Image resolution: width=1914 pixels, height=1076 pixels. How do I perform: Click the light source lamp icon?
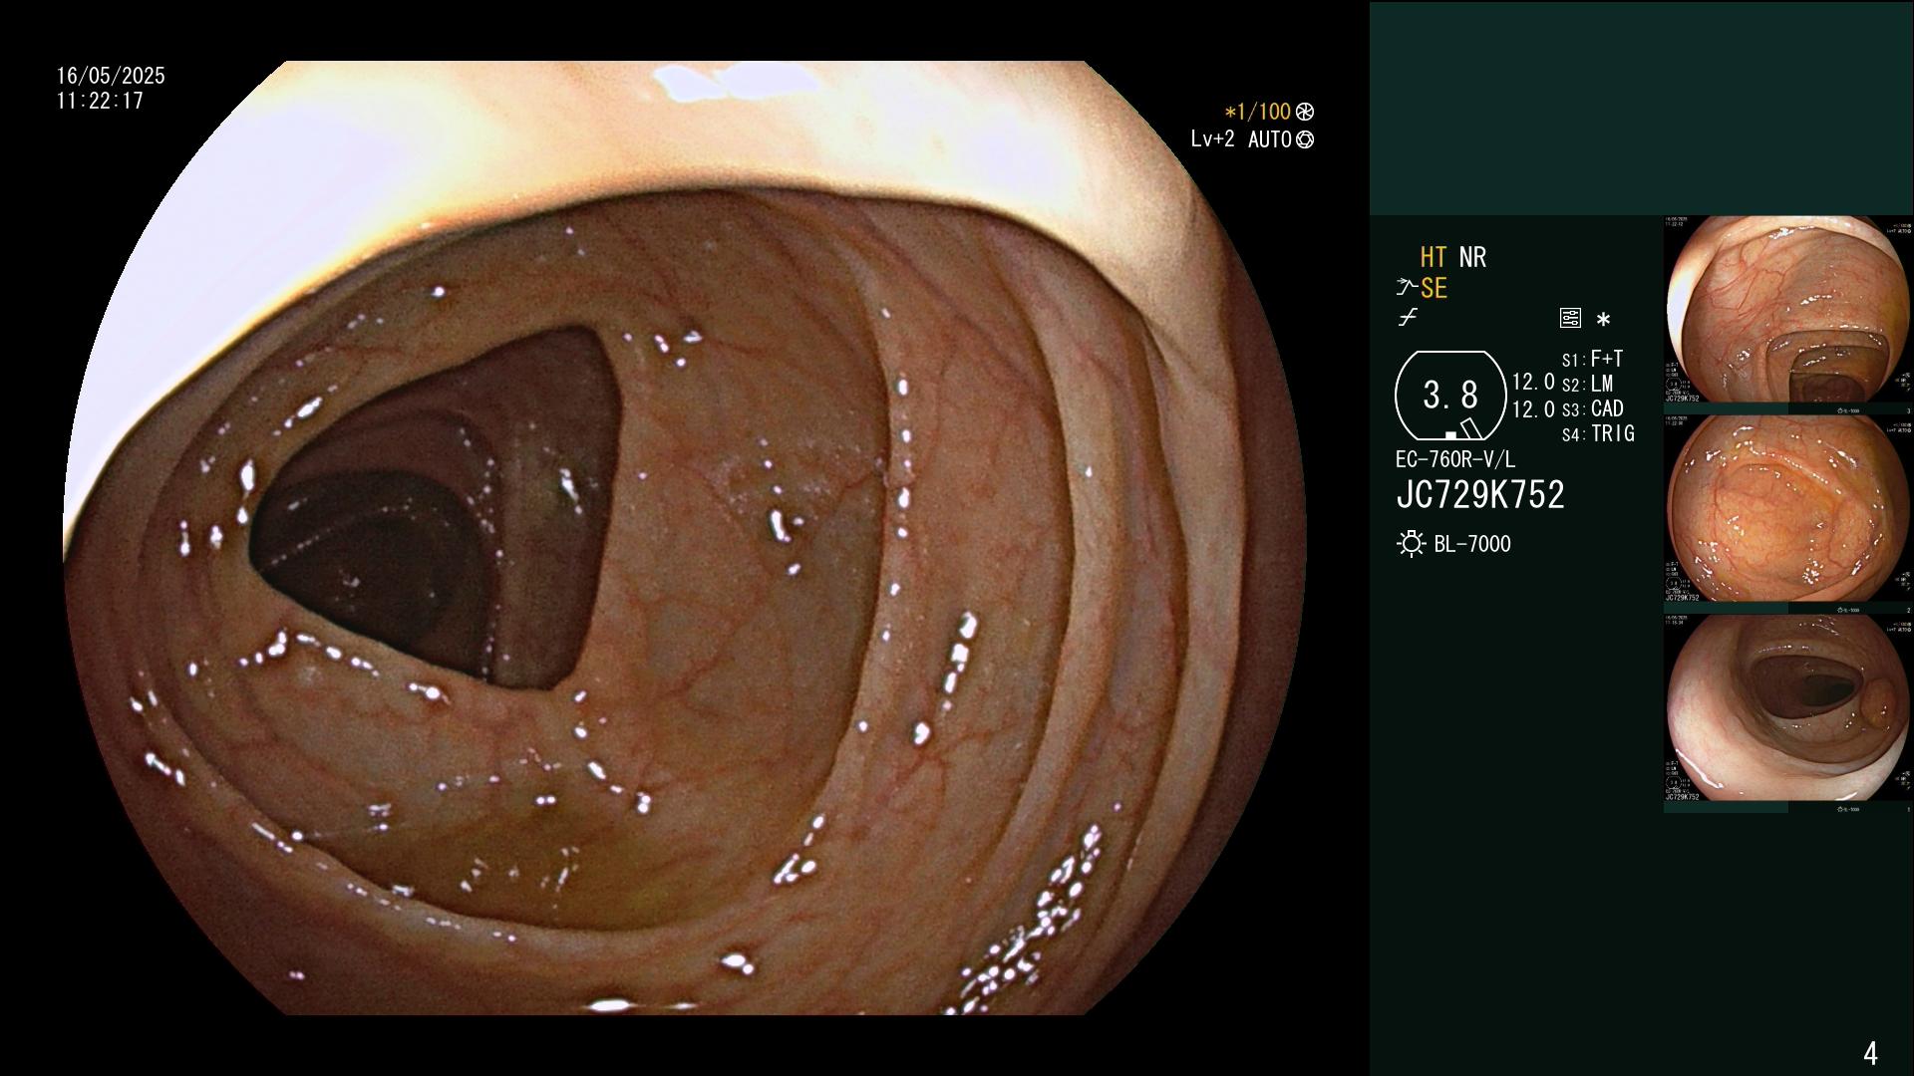pos(1411,544)
